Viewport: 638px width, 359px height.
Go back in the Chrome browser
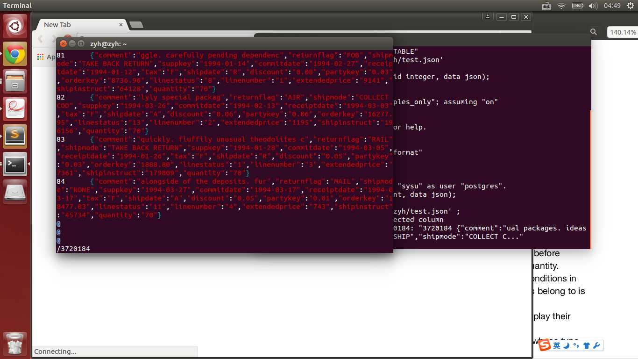(x=41, y=39)
